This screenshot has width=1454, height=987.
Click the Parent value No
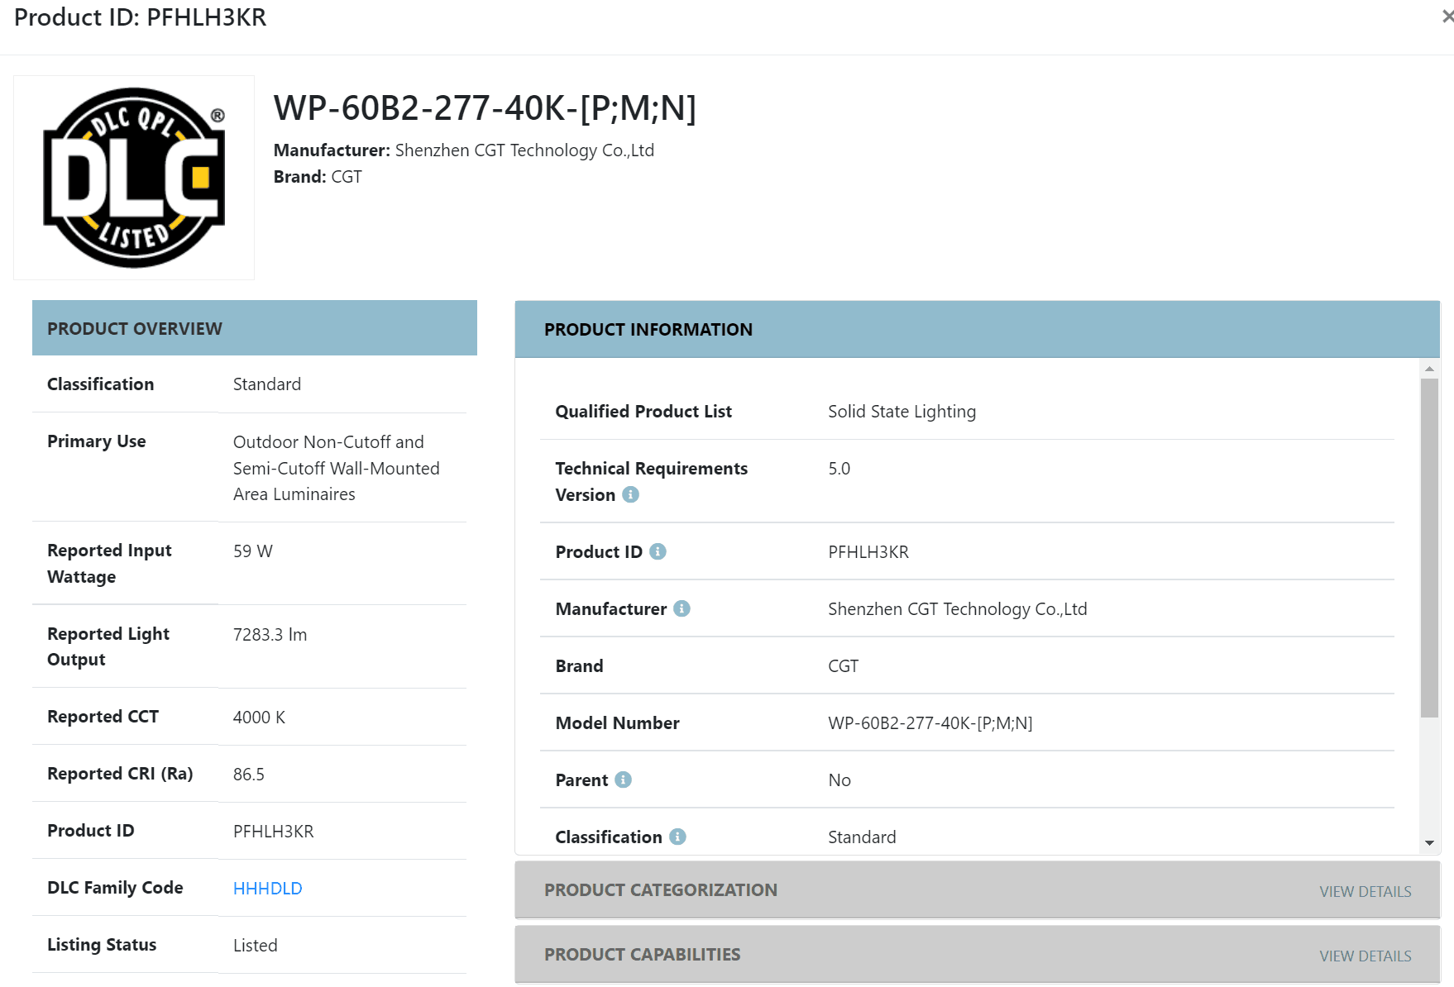pyautogui.click(x=839, y=780)
